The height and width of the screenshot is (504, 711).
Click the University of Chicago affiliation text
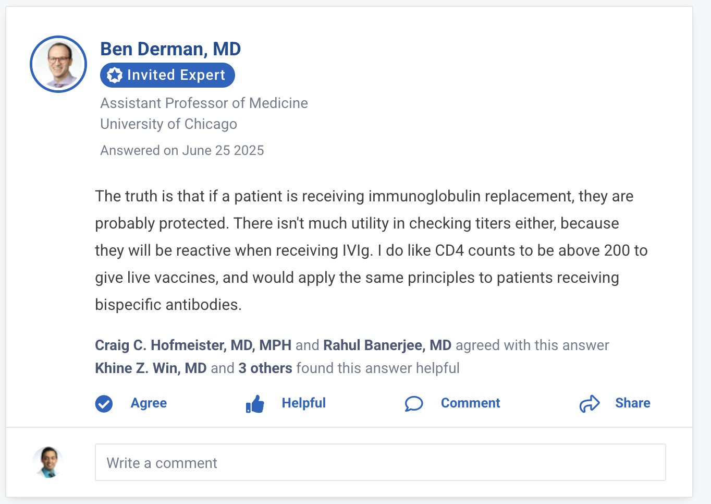click(169, 124)
